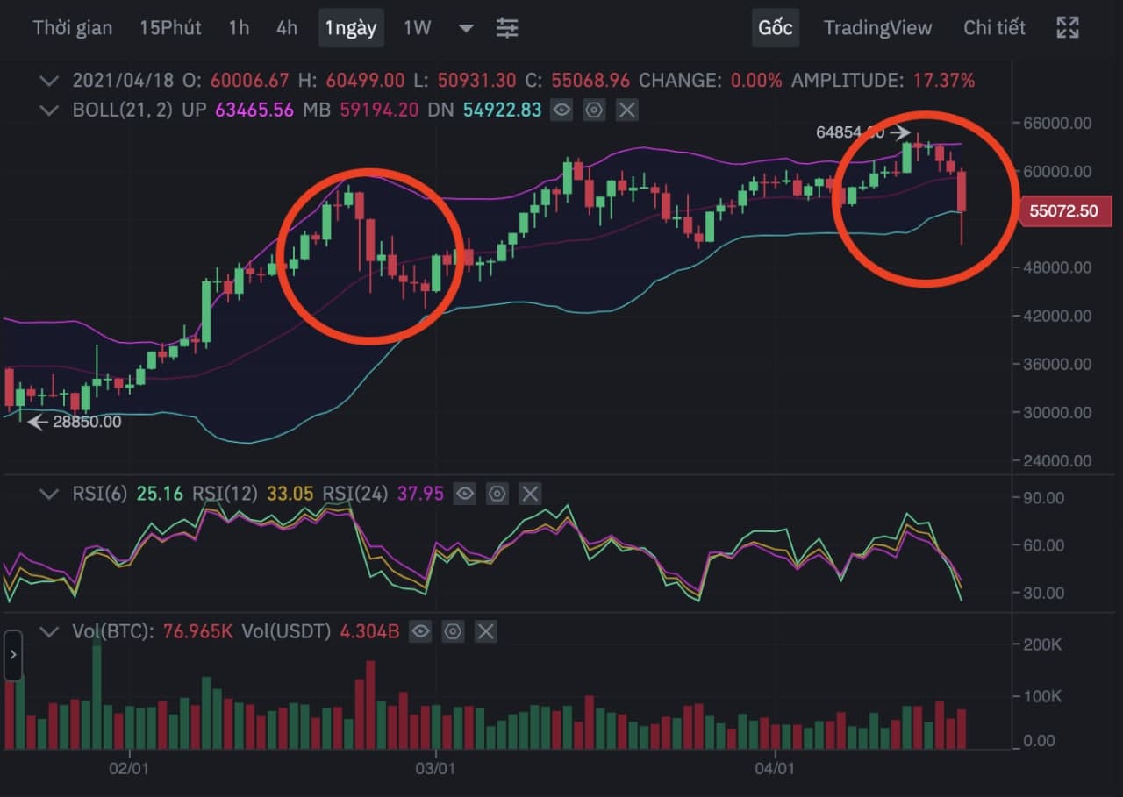The width and height of the screenshot is (1123, 797).
Task: Collapse the Vol panel chevron
Action: [49, 630]
